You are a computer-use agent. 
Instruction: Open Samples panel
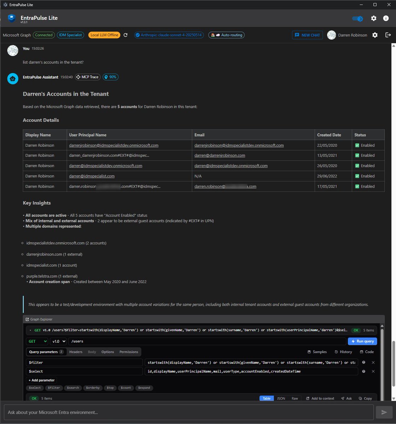317,352
